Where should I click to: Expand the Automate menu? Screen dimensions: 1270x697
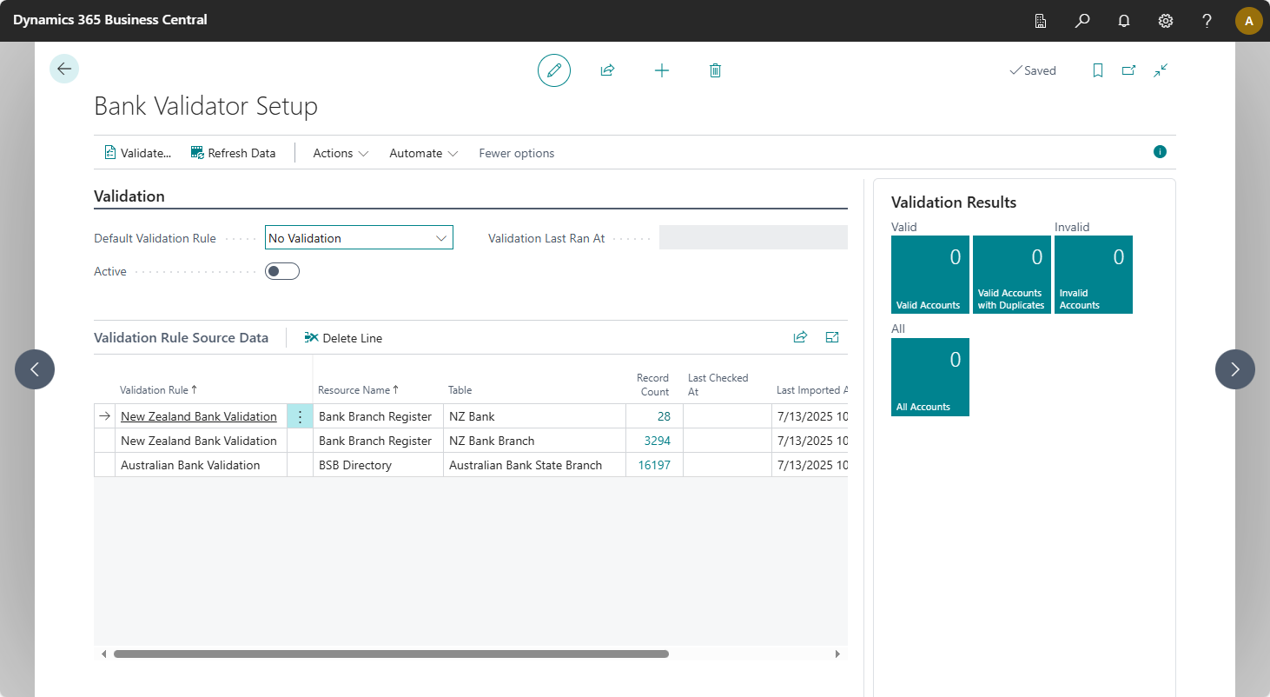[x=423, y=153]
